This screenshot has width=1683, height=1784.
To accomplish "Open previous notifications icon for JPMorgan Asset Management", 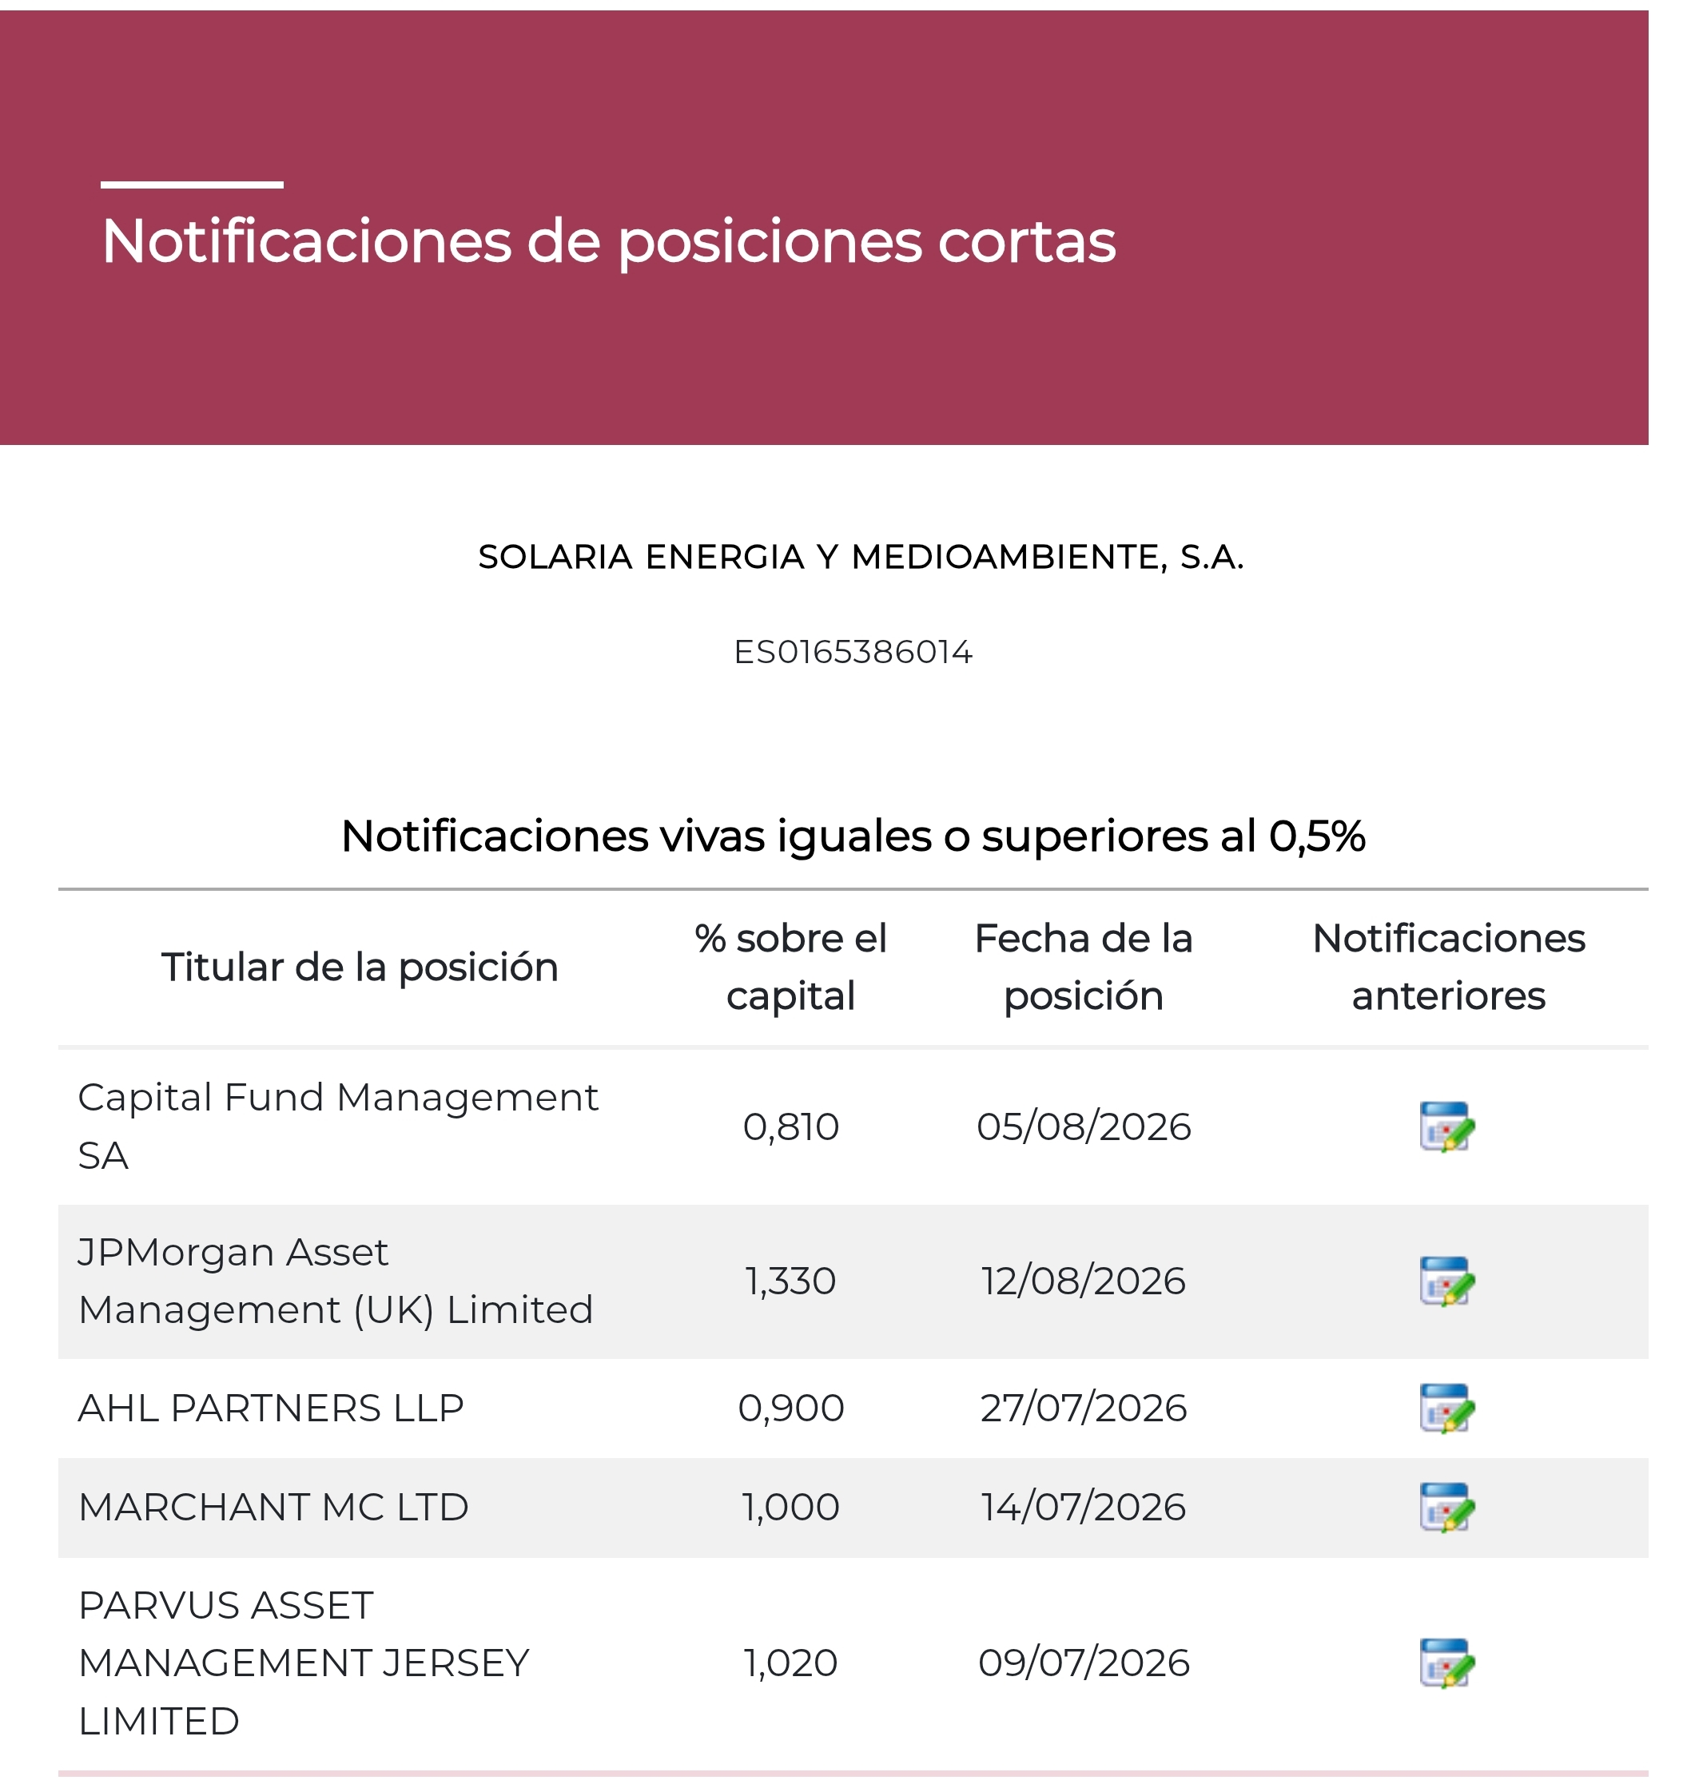I will (x=1447, y=1281).
